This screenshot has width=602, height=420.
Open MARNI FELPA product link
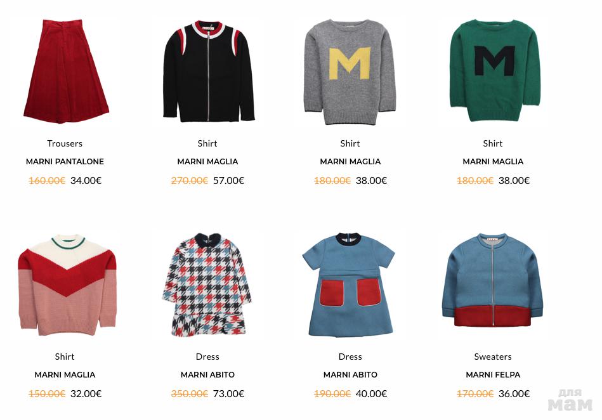pos(493,375)
